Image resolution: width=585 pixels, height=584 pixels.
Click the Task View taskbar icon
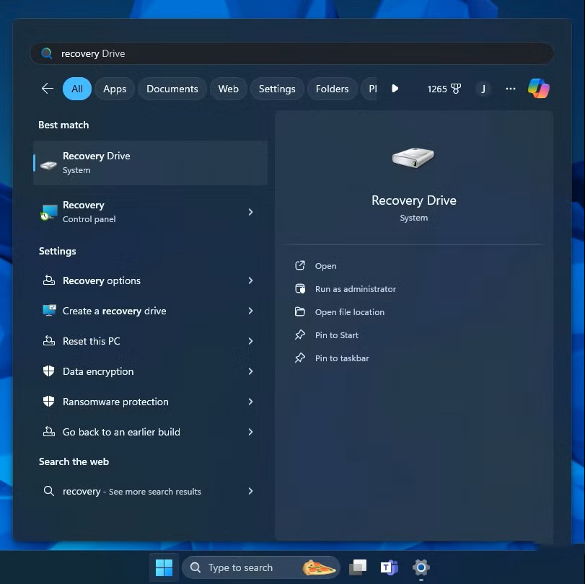coord(358,567)
